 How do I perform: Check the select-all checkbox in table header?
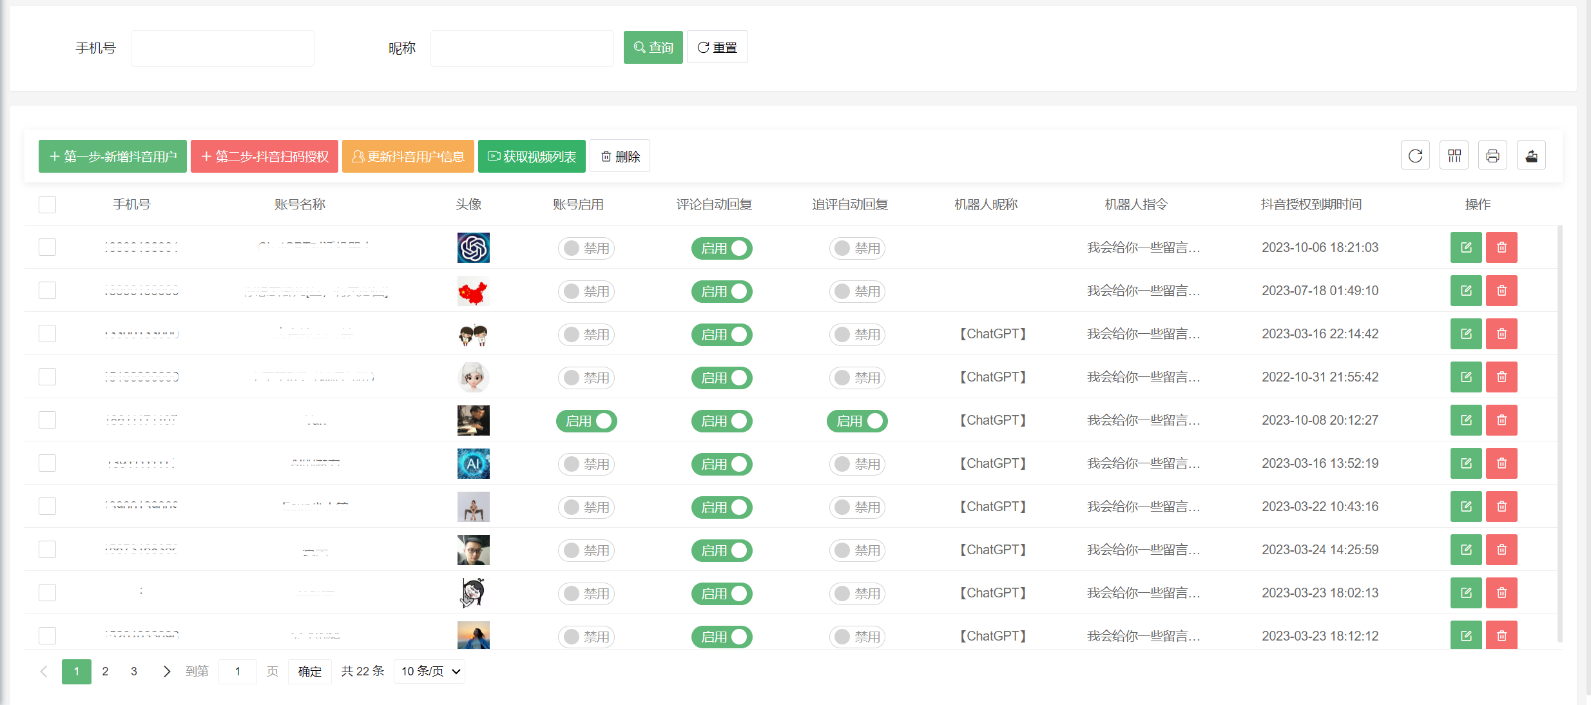tap(47, 204)
